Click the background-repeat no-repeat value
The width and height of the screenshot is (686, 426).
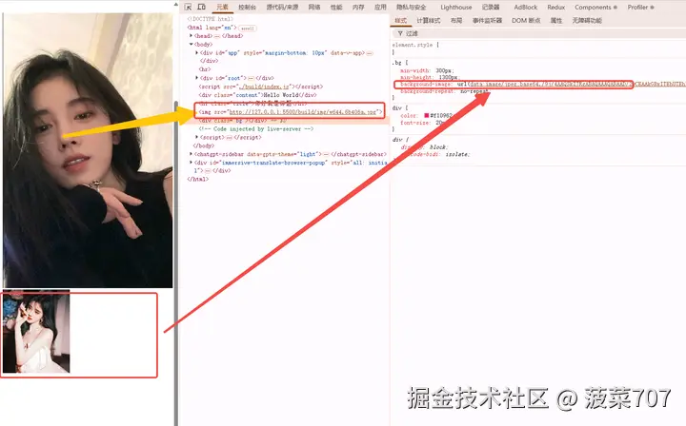pyautogui.click(x=474, y=91)
